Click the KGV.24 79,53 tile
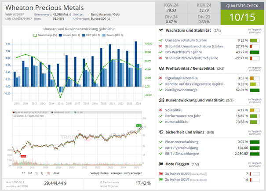This screenshot has height=191, width=266. [x=171, y=7]
